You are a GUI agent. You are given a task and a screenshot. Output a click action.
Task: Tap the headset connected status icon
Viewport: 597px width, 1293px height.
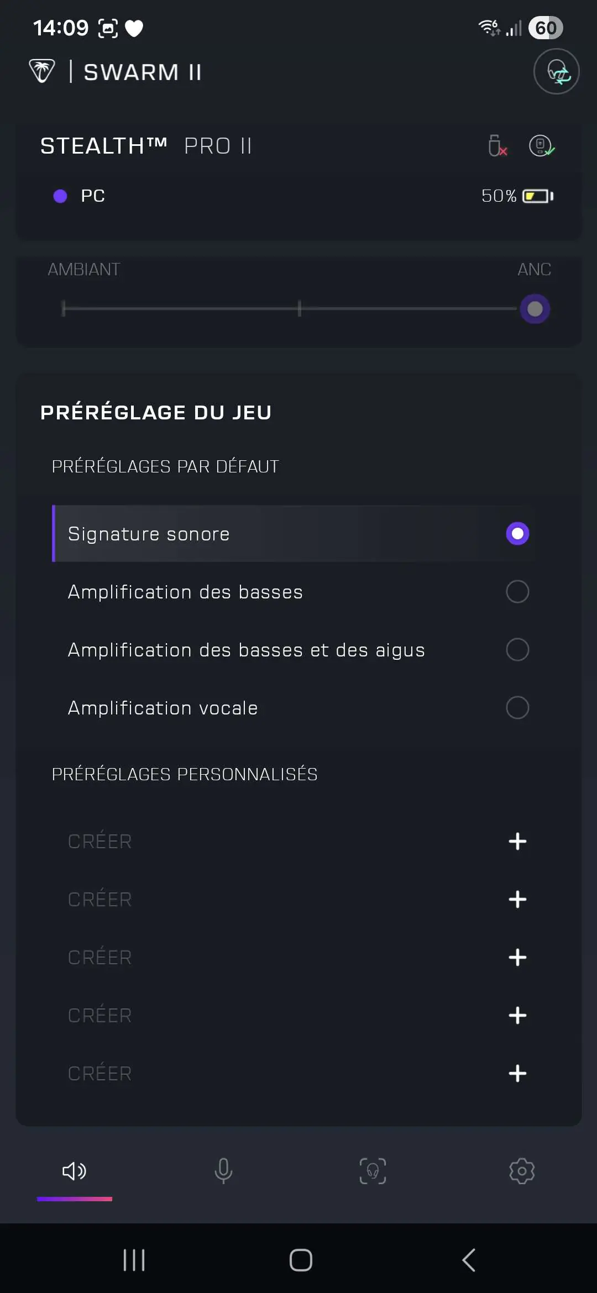(542, 146)
